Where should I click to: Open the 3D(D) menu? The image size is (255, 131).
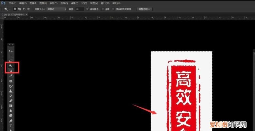point(84,3)
